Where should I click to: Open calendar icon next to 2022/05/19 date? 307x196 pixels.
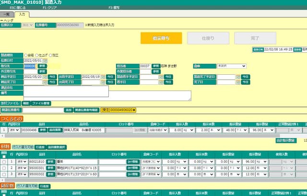[103, 77]
